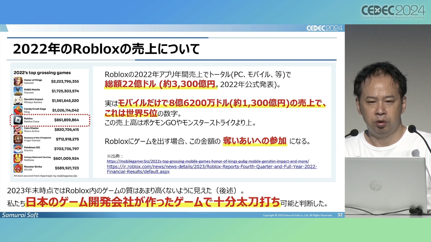The width and height of the screenshot is (431, 242).
Task: Select the PUBG Mobile revenue $1,725,303,574
Action: coord(65,91)
